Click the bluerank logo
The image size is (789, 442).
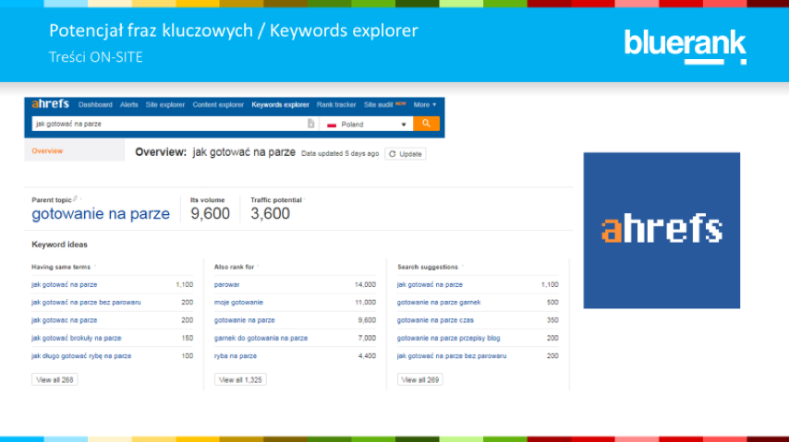(x=685, y=46)
